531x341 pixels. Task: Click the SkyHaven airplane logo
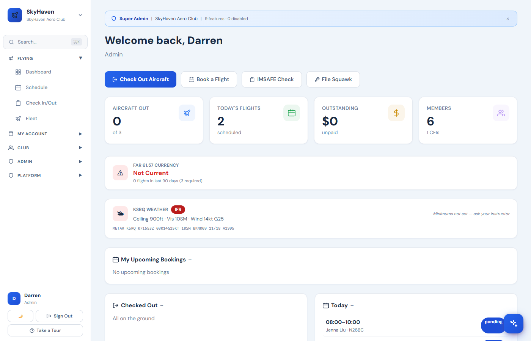[14, 15]
